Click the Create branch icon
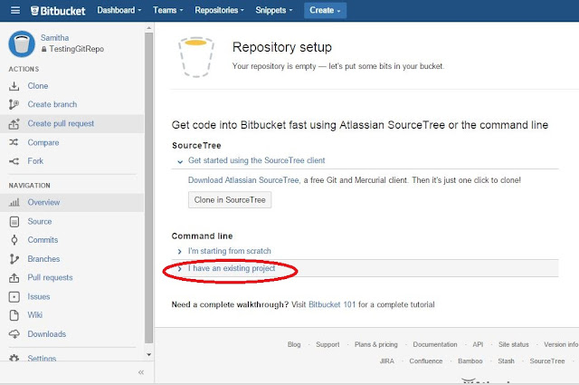Image resolution: width=579 pixels, height=385 pixels. coord(14,105)
